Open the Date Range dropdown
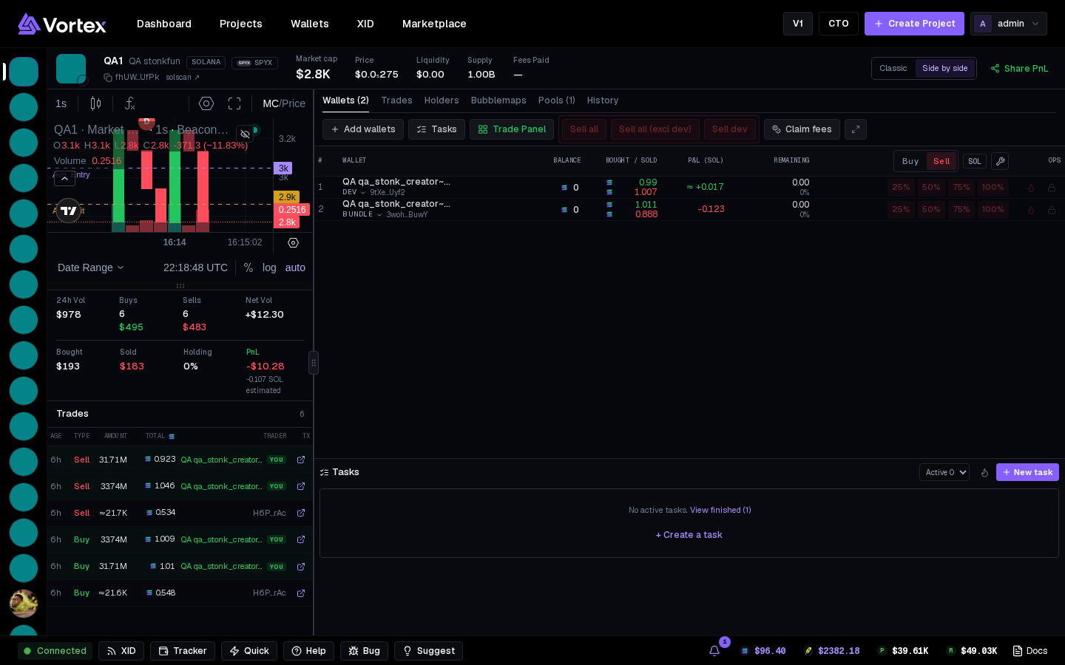The height and width of the screenshot is (665, 1065). click(91, 267)
